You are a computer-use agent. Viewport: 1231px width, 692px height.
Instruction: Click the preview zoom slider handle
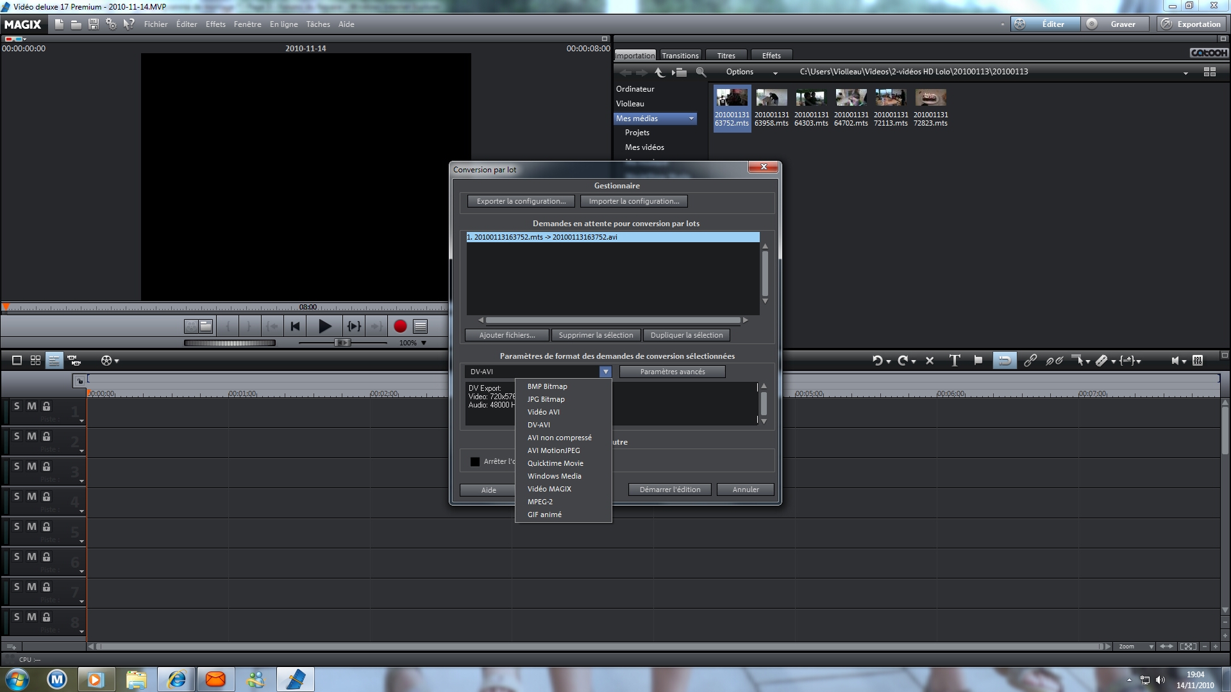pyautogui.click(x=343, y=343)
